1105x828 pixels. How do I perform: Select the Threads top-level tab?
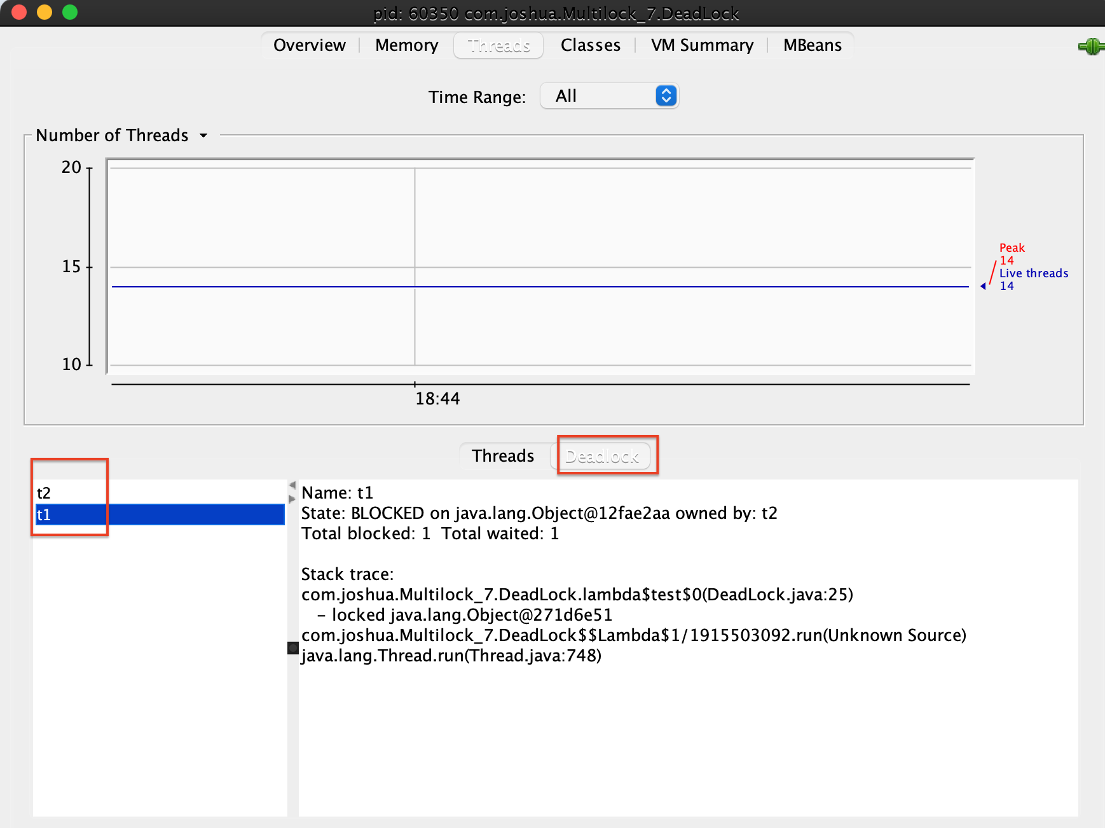[498, 45]
